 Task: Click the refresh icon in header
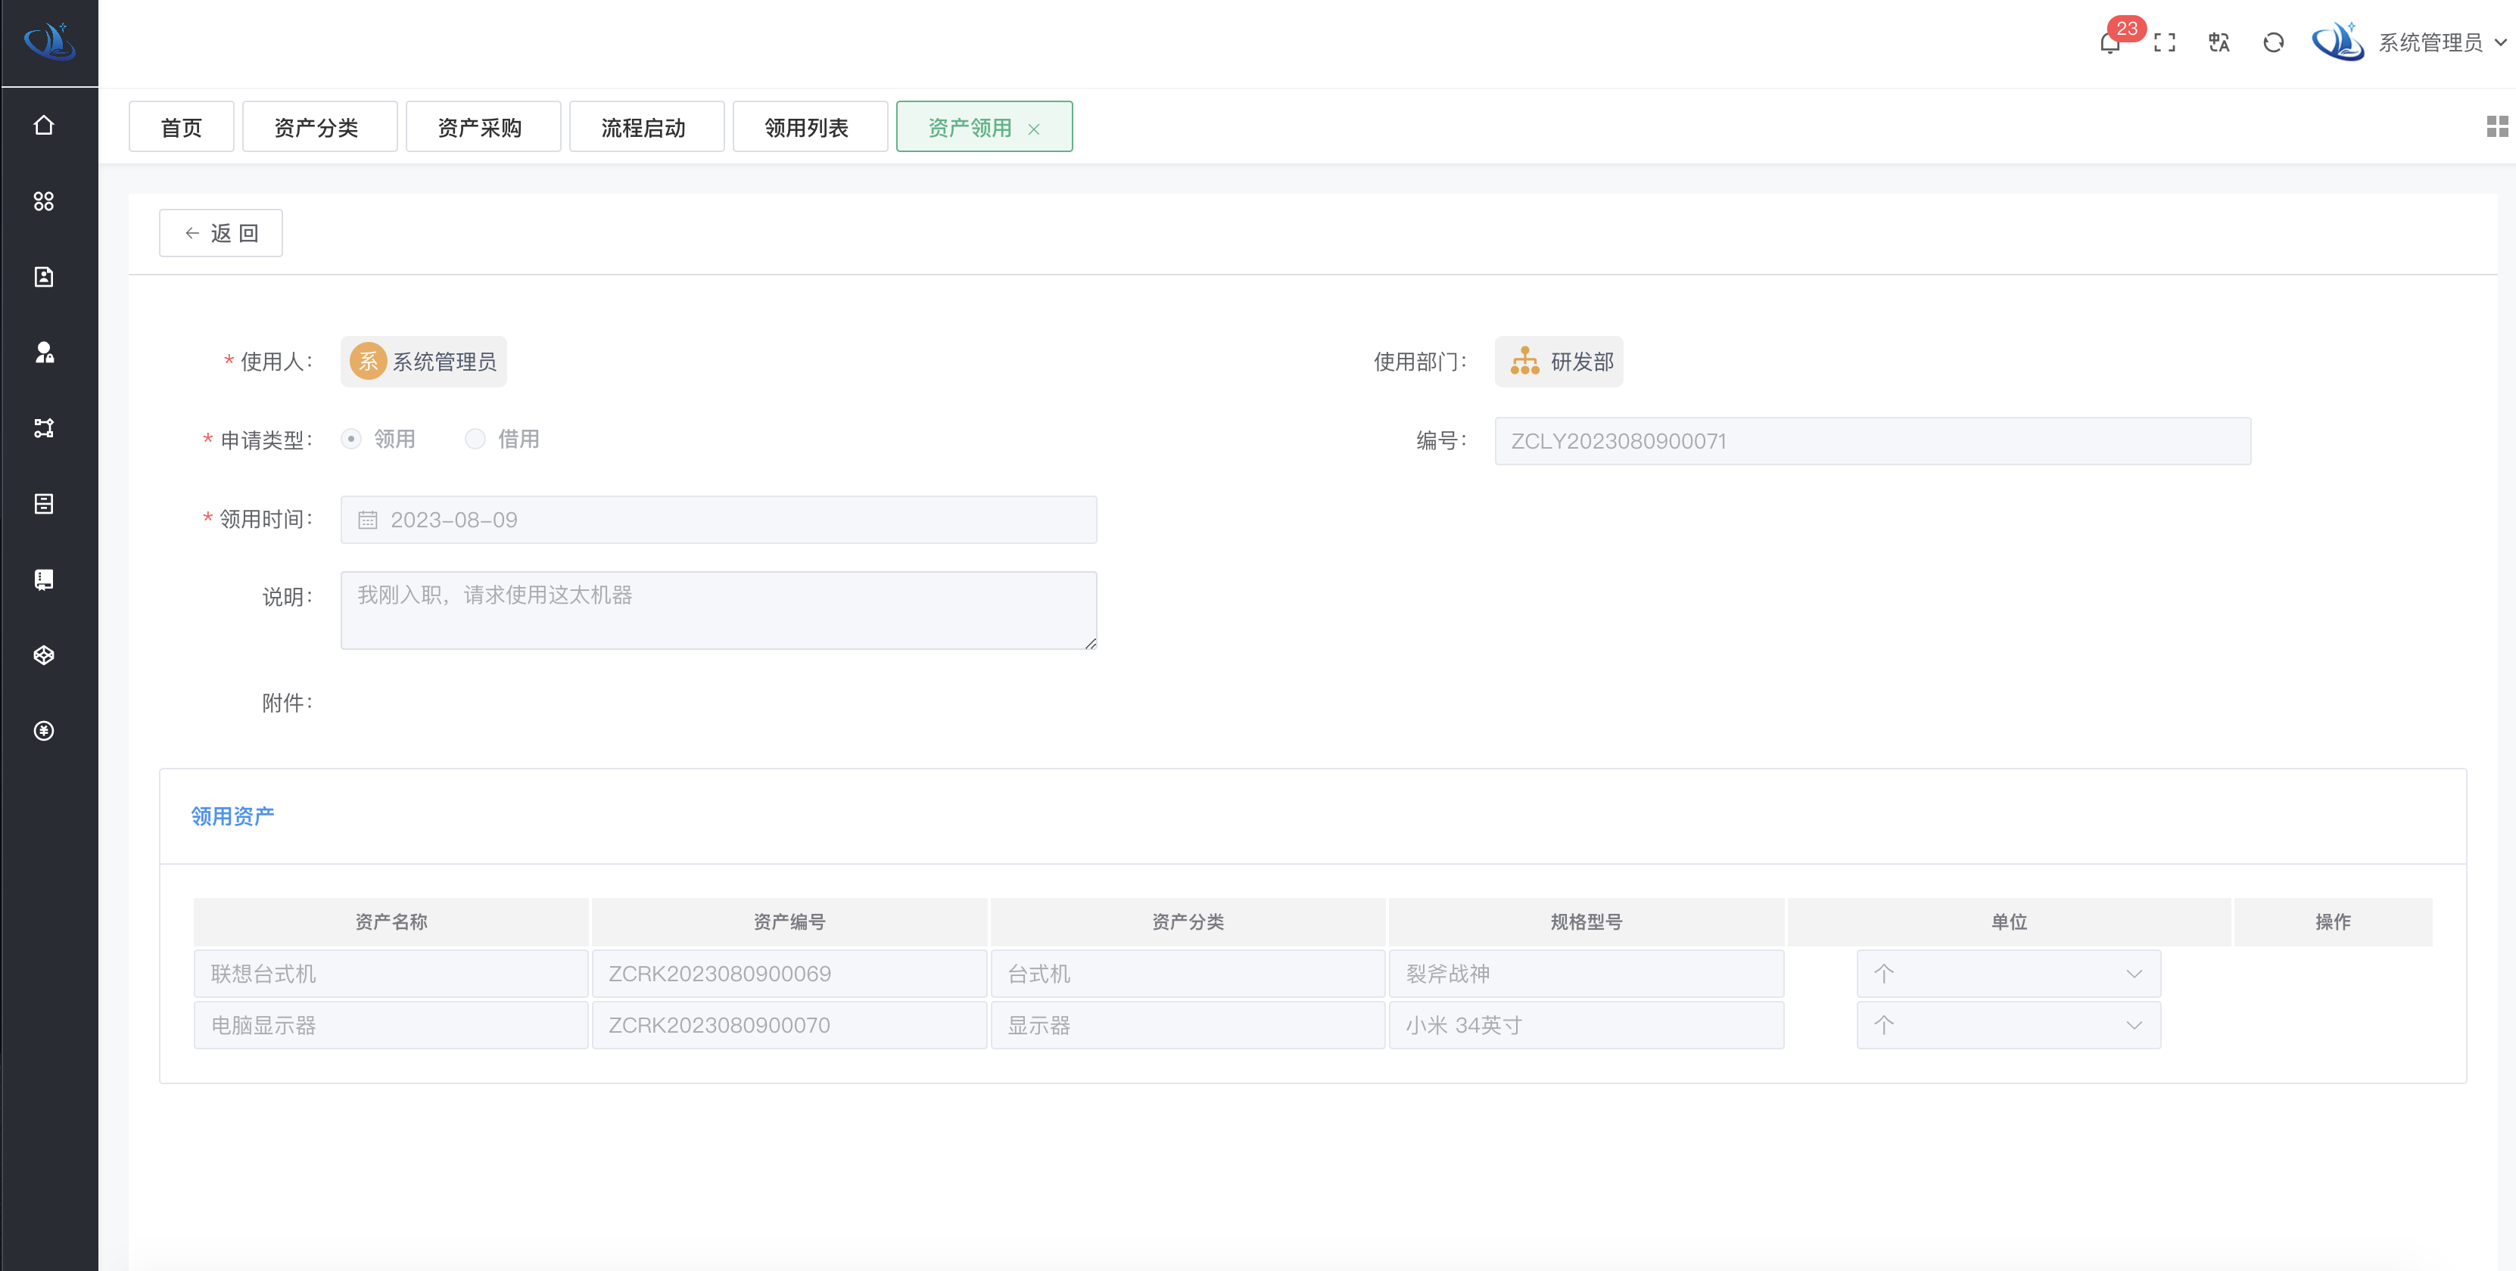pos(2274,42)
